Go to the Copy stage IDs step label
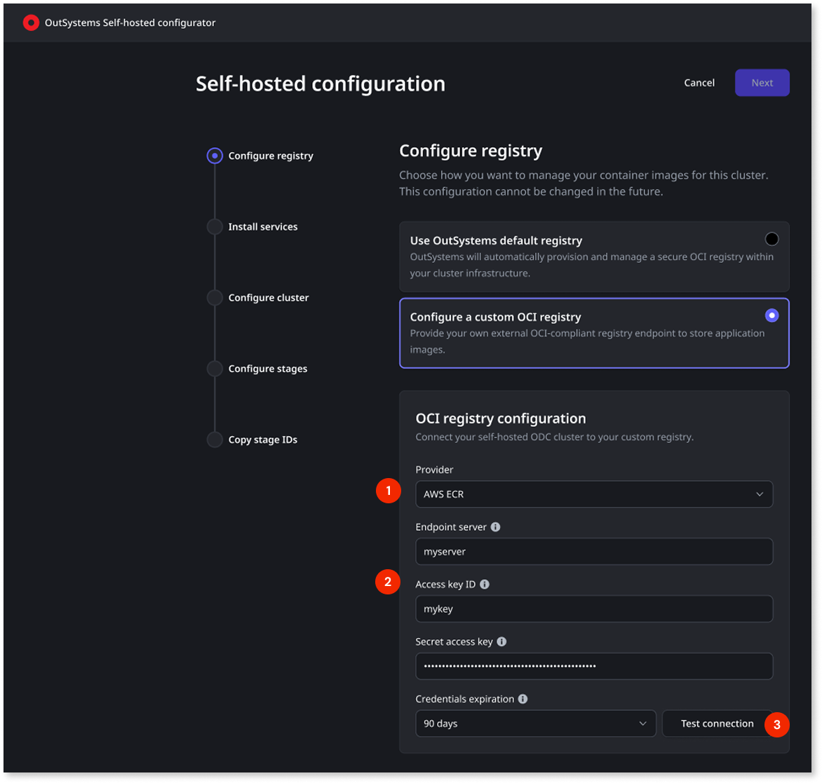This screenshot has width=822, height=783. pos(263,440)
